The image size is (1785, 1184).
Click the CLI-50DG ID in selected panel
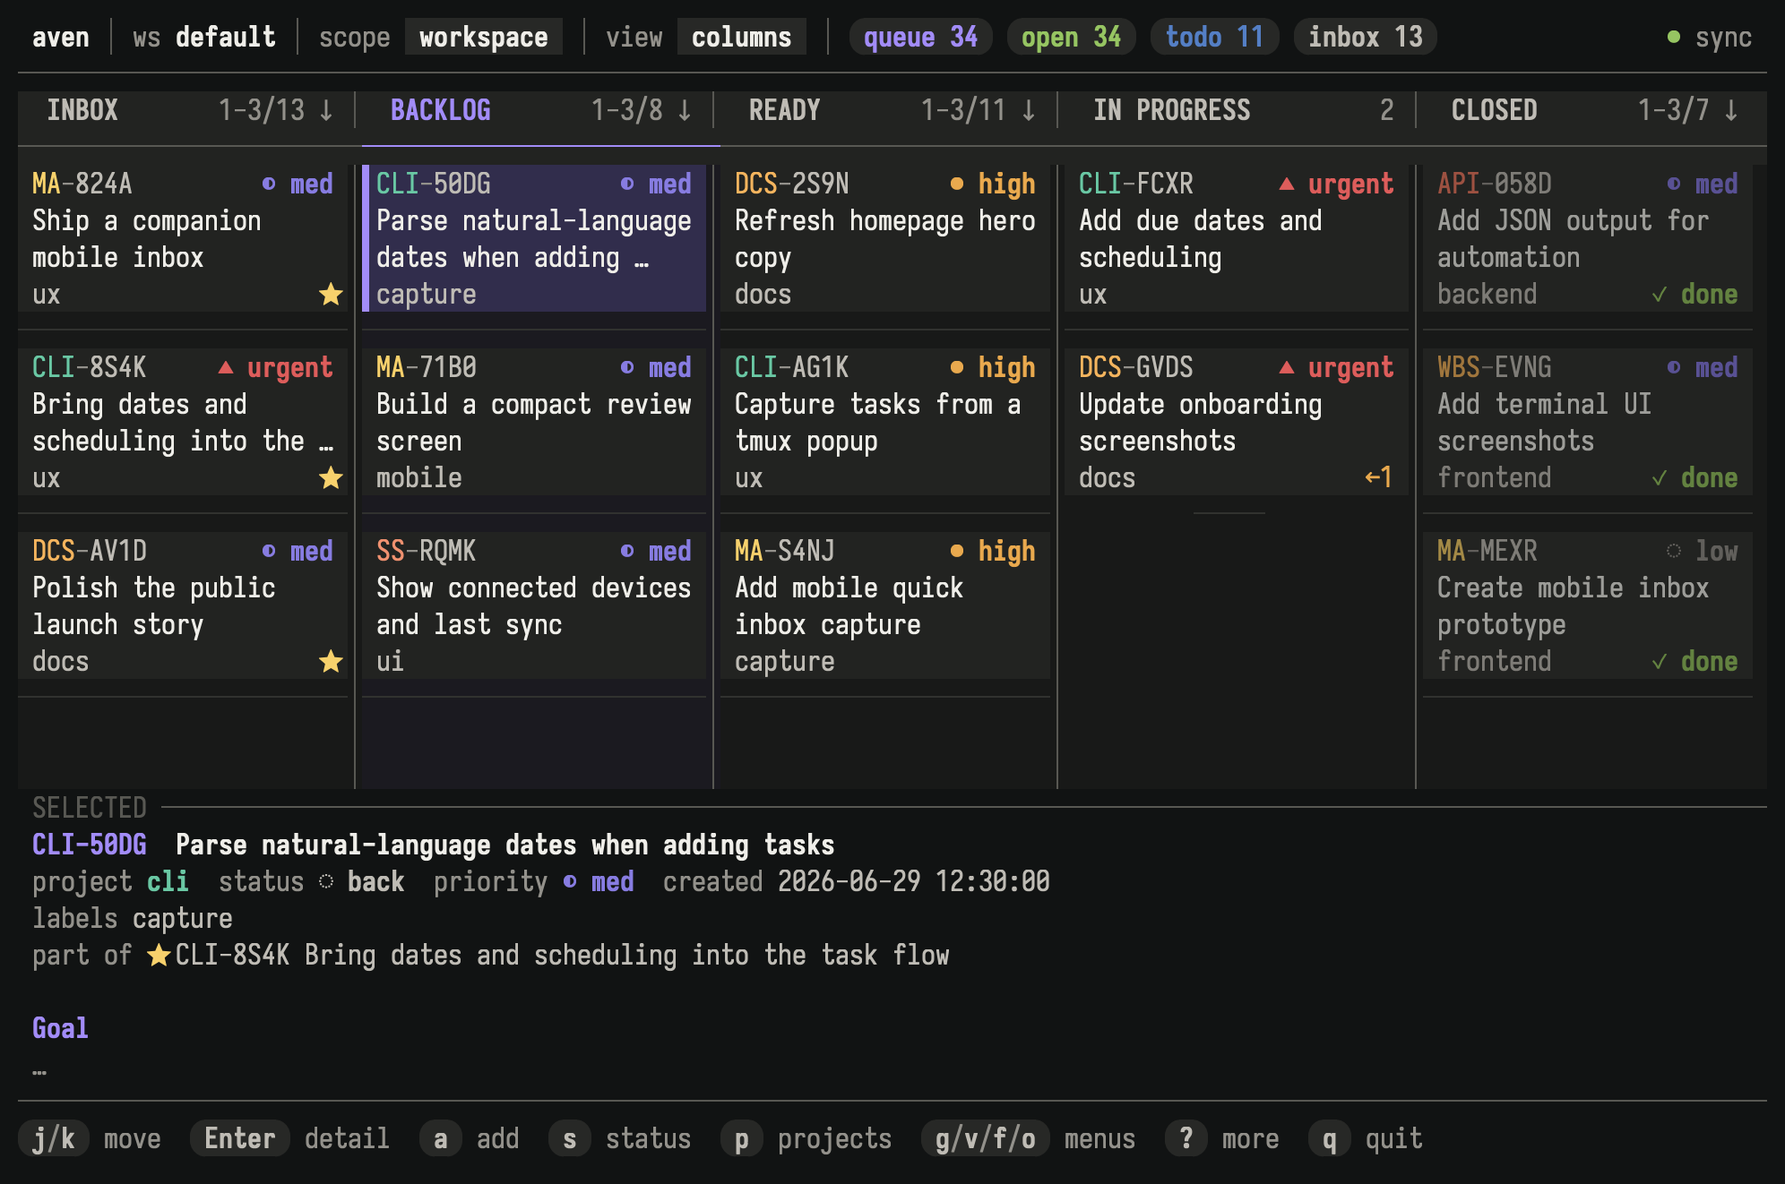click(90, 845)
